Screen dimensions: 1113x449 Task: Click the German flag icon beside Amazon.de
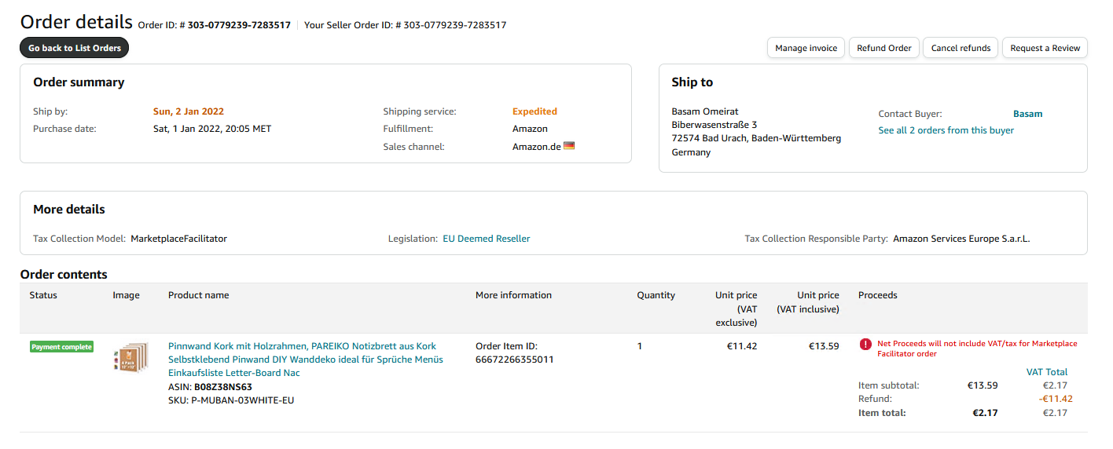(569, 145)
